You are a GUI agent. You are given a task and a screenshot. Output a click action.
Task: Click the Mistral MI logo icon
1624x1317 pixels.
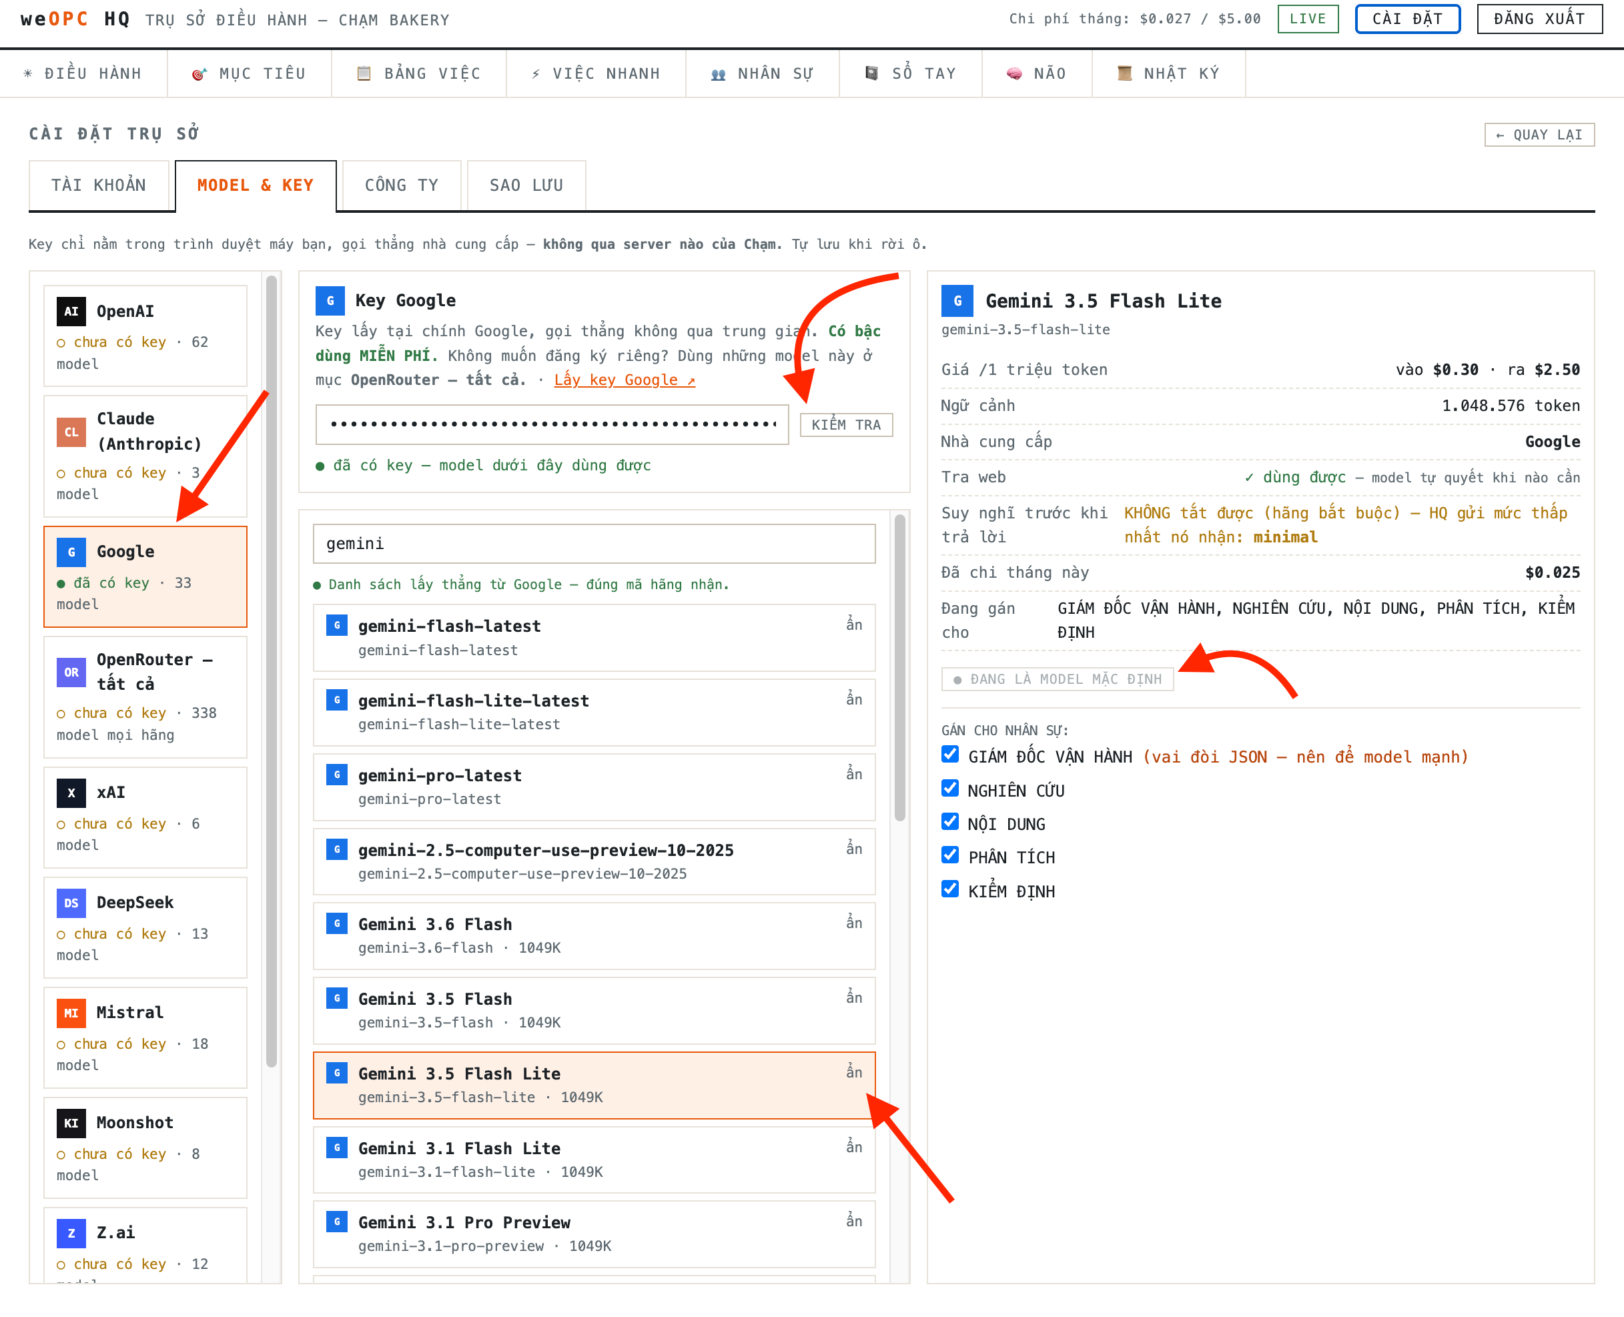(x=71, y=1012)
